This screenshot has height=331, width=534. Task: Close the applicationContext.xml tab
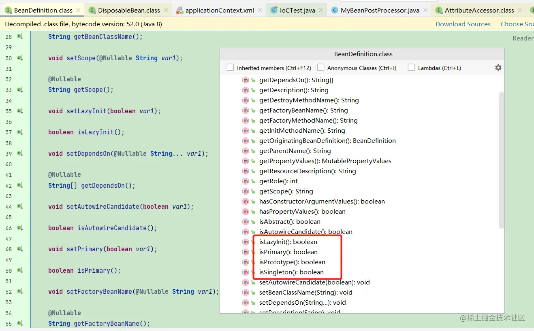click(260, 10)
